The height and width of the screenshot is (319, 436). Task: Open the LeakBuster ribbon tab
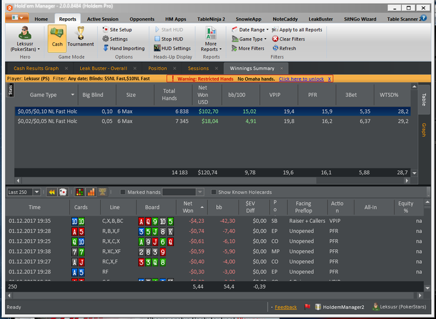point(321,19)
